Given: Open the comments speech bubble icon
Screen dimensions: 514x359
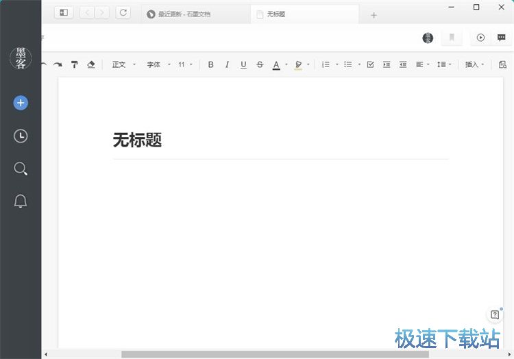Looking at the screenshot, I should tap(501, 38).
